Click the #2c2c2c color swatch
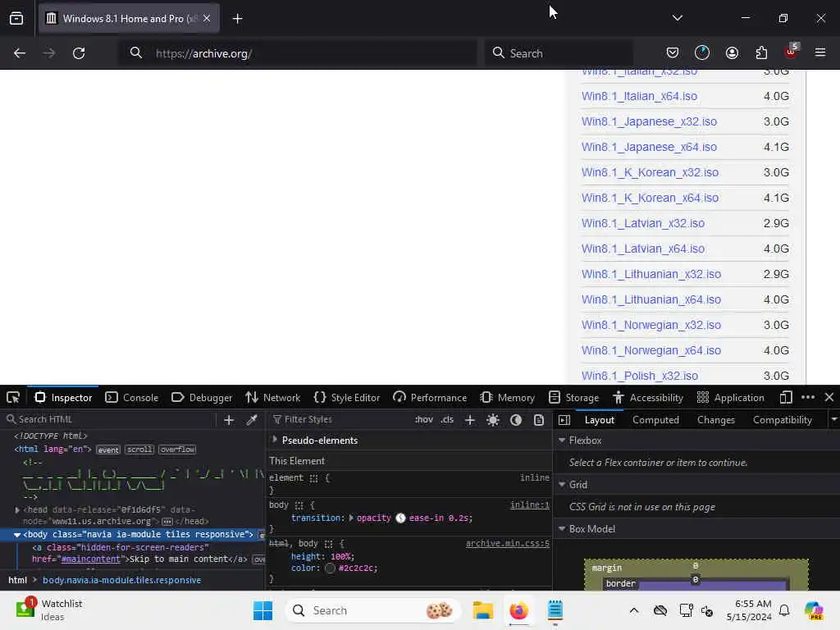Screen dimensions: 840x630 (x=330, y=568)
